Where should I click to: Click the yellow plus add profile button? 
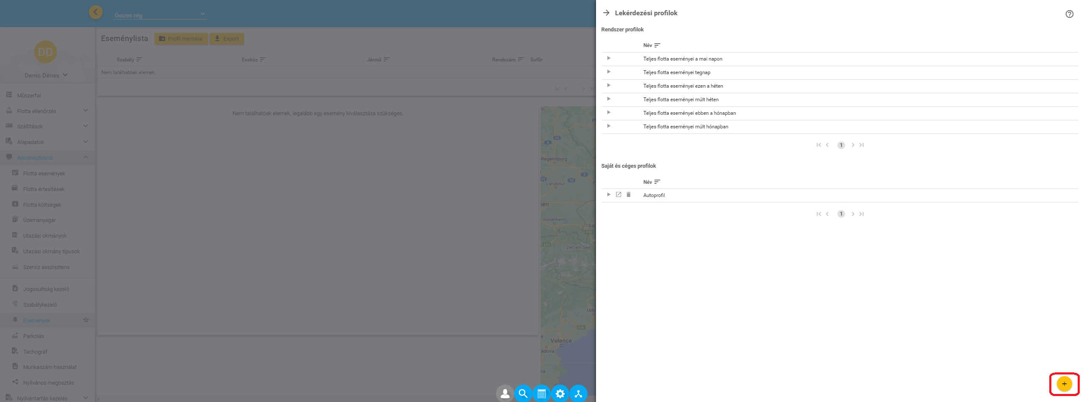(1064, 384)
